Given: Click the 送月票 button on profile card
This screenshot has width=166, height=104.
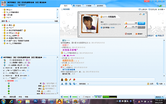Looking at the screenshot, I should [141, 23].
